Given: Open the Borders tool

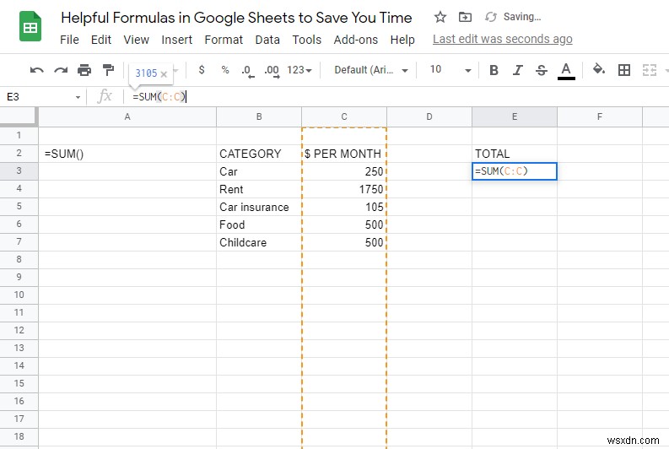Looking at the screenshot, I should [624, 70].
